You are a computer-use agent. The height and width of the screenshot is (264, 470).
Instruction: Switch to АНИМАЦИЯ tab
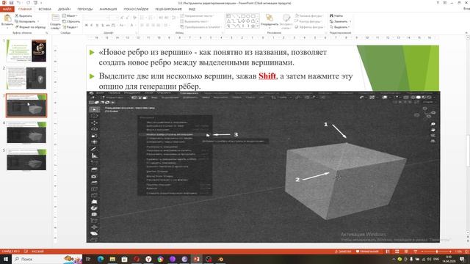tap(108, 9)
